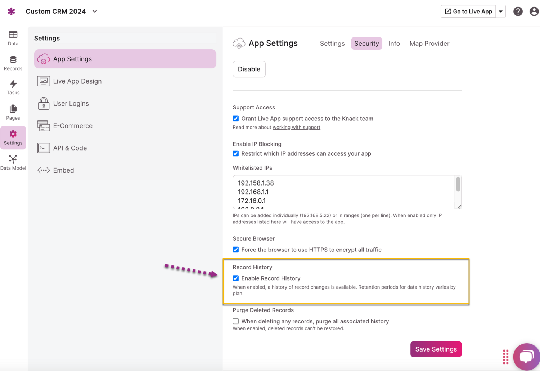Click the Save Settings button
This screenshot has height=371, width=540.
click(436, 349)
